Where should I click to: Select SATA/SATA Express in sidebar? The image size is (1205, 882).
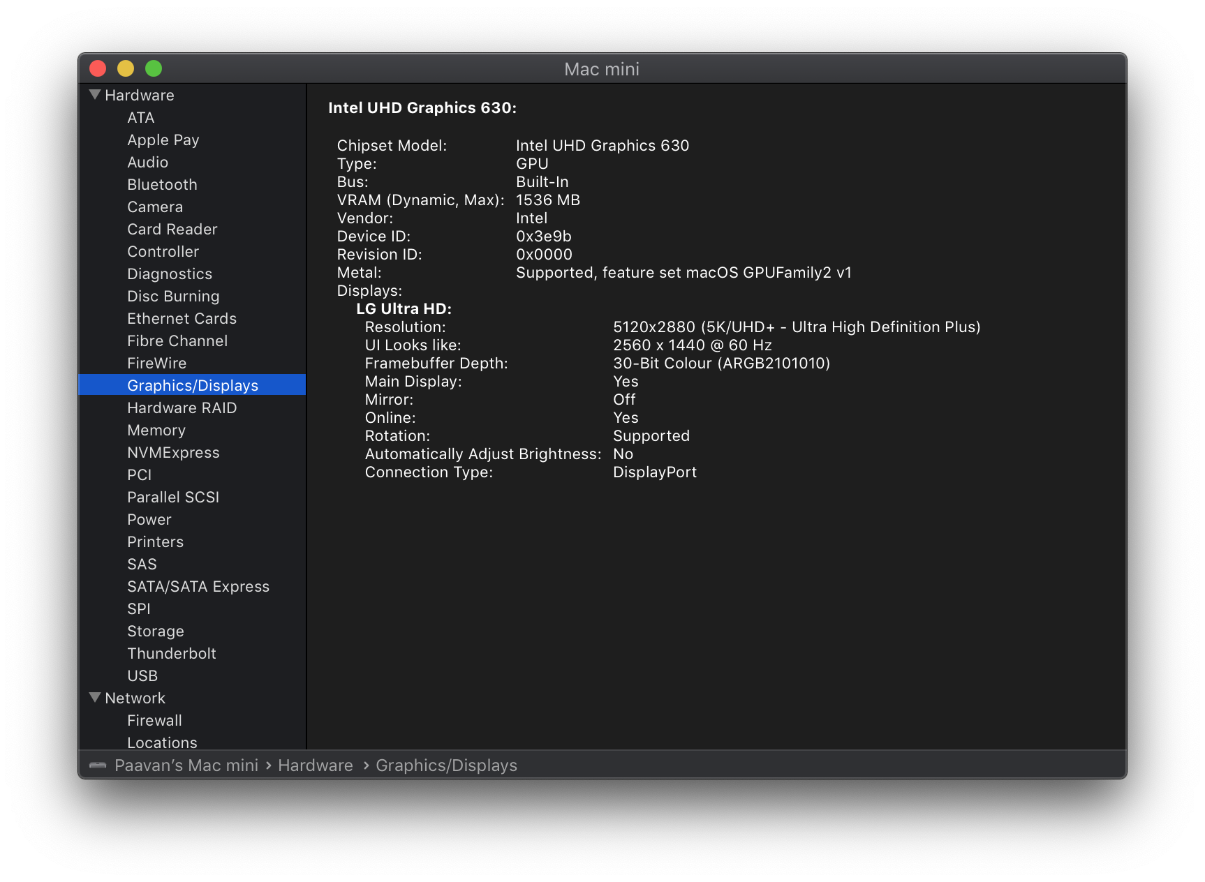pyautogui.click(x=198, y=587)
